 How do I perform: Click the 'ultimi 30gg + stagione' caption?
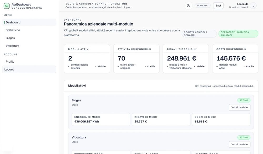(128, 66)
